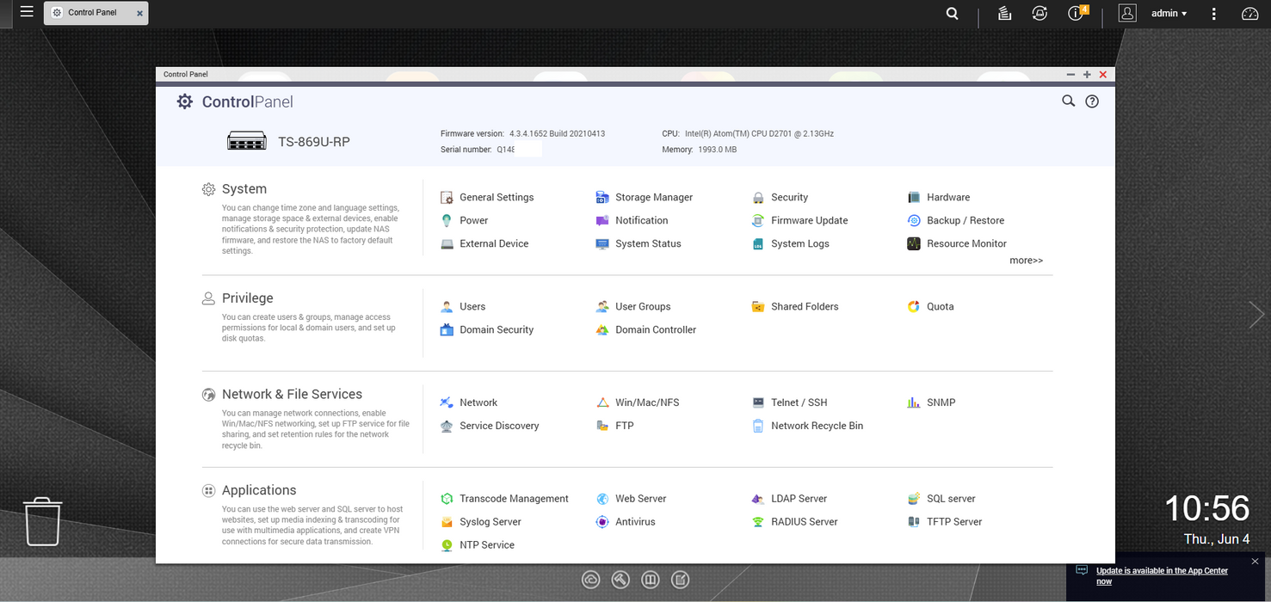Click the desktop search icon in top bar

pyautogui.click(x=953, y=14)
